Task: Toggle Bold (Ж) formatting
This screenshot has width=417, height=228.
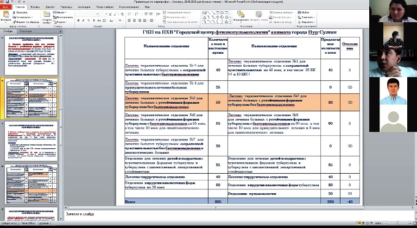Action: coord(78,21)
